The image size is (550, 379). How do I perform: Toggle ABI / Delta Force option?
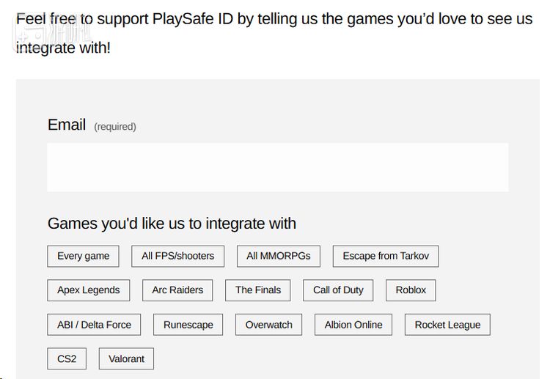point(94,325)
